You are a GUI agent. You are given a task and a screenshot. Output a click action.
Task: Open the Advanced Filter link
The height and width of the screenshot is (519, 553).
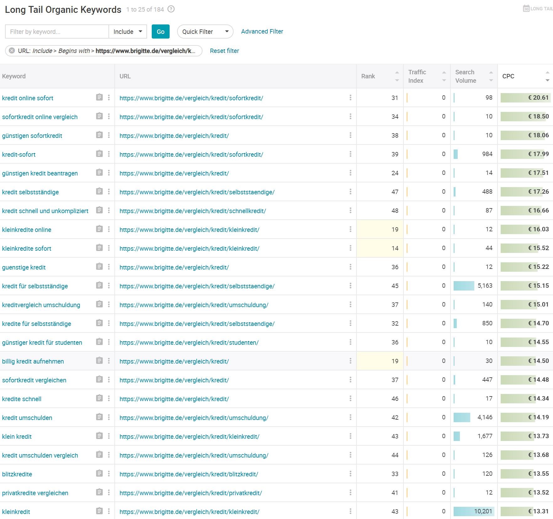point(262,31)
